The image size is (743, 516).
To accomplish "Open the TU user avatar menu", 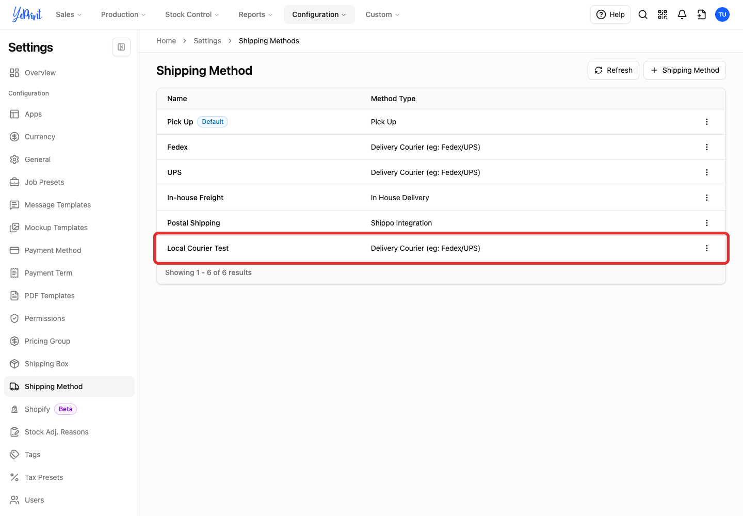I will tap(722, 14).
